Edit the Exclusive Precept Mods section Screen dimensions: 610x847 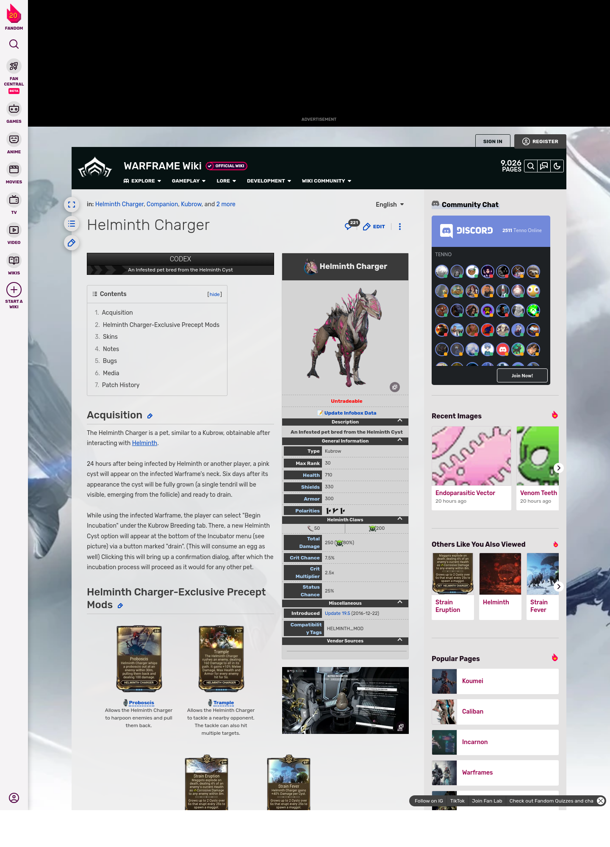click(x=120, y=606)
